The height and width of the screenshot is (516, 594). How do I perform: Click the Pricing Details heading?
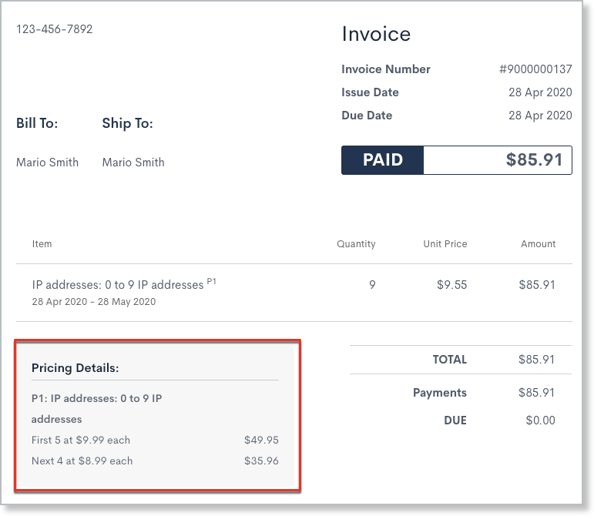point(75,368)
